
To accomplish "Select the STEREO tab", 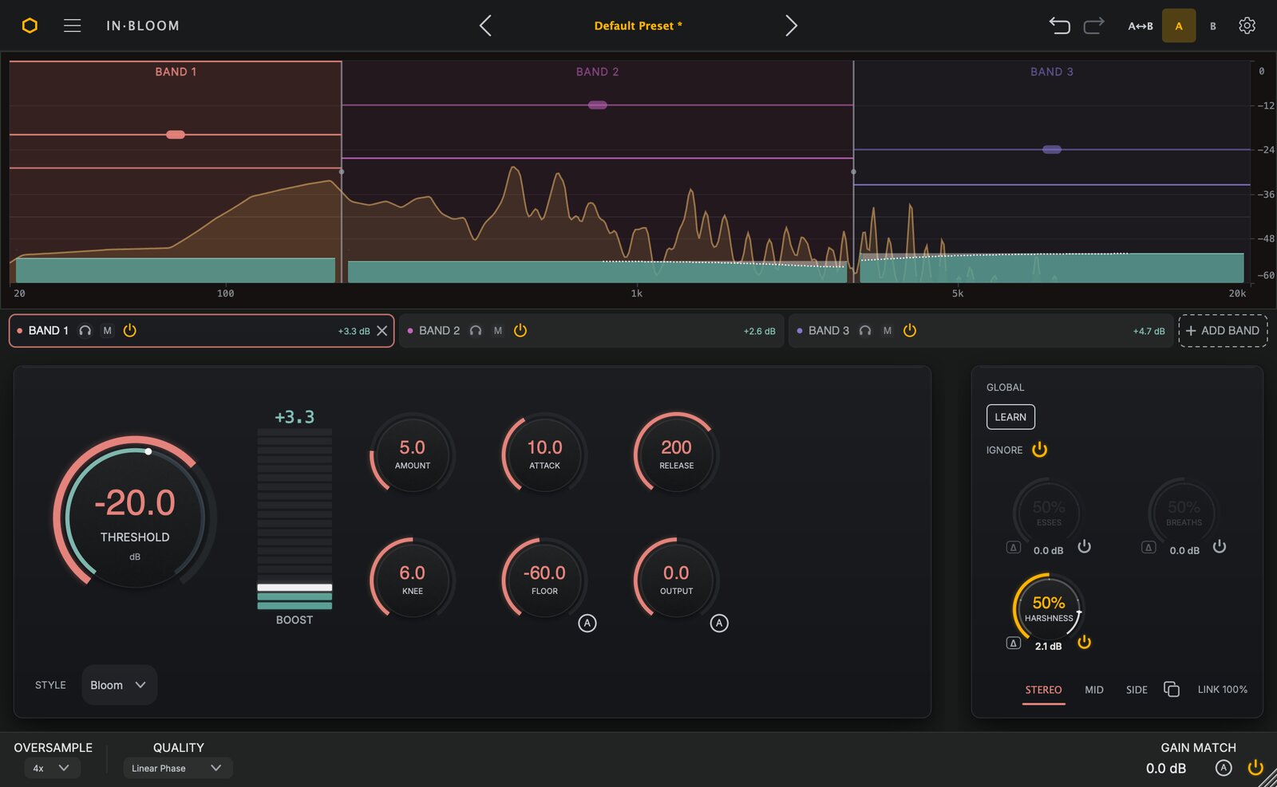I will pos(1043,690).
